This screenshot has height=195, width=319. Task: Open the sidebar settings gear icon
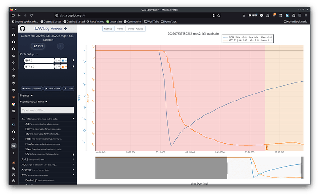[x=13, y=181]
